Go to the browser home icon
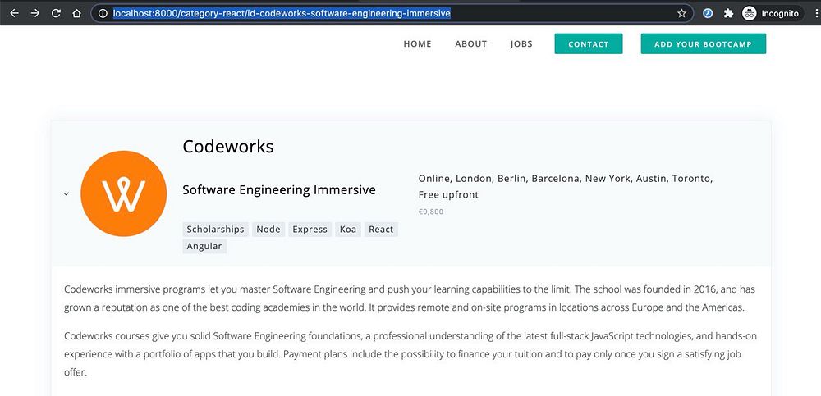 pyautogui.click(x=76, y=14)
